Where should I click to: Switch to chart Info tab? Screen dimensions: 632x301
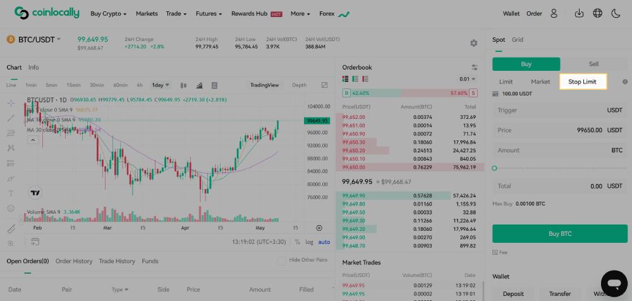33,68
